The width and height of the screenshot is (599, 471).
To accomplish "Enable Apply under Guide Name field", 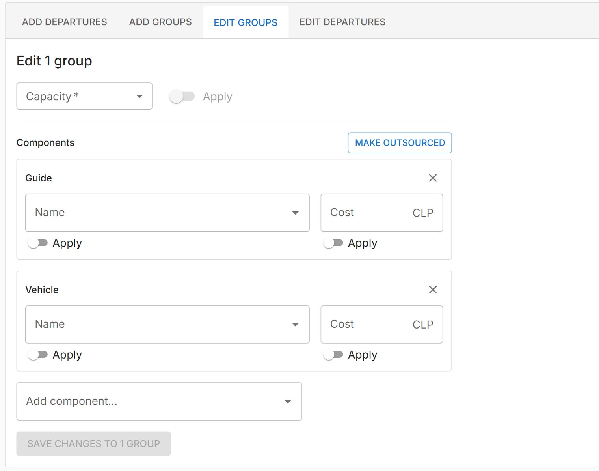I will coord(38,243).
